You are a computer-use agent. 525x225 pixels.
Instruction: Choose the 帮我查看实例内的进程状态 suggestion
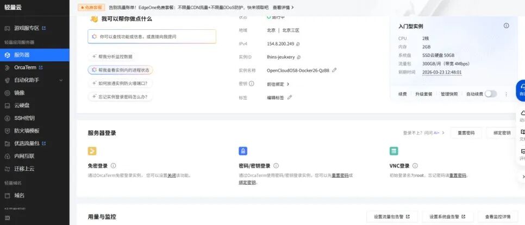point(121,70)
